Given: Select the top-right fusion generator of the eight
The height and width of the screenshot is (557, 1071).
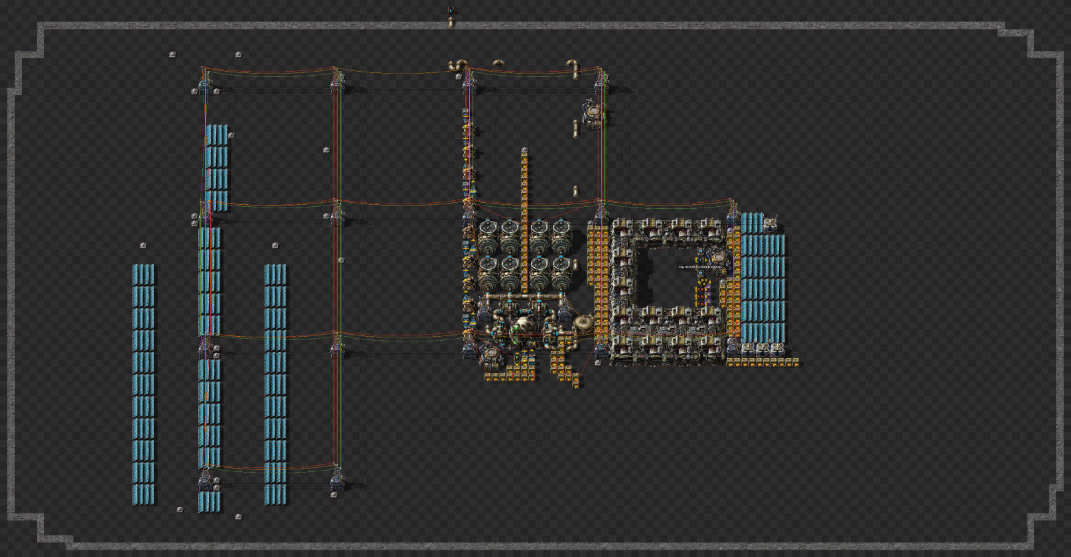Looking at the screenshot, I should (x=561, y=235).
